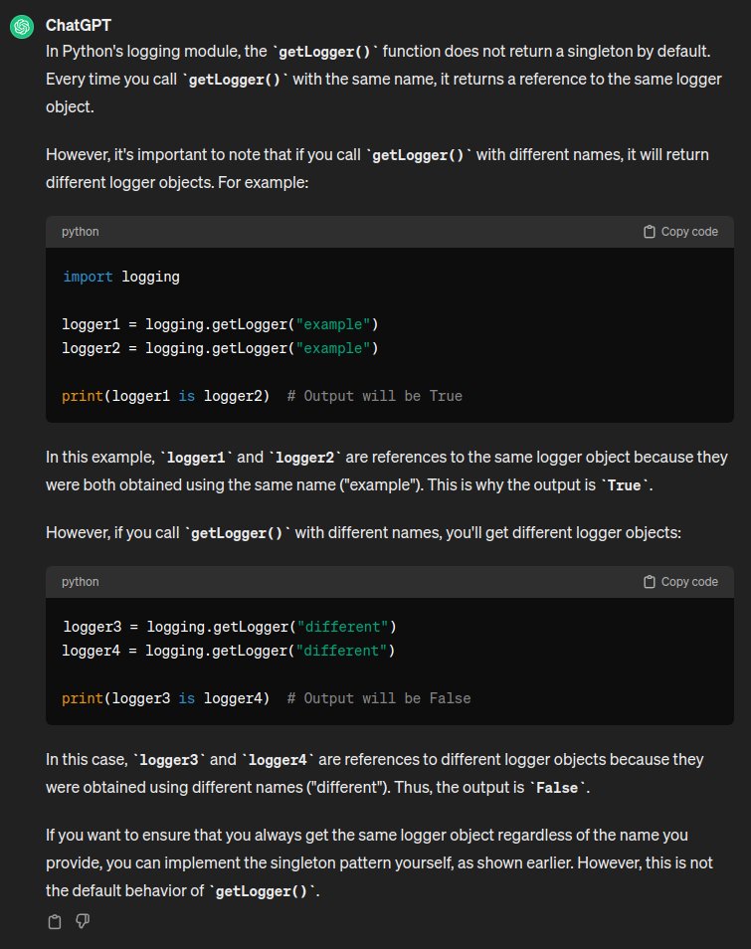
Task: Click the inline `logger2` code text
Action: 305,458
